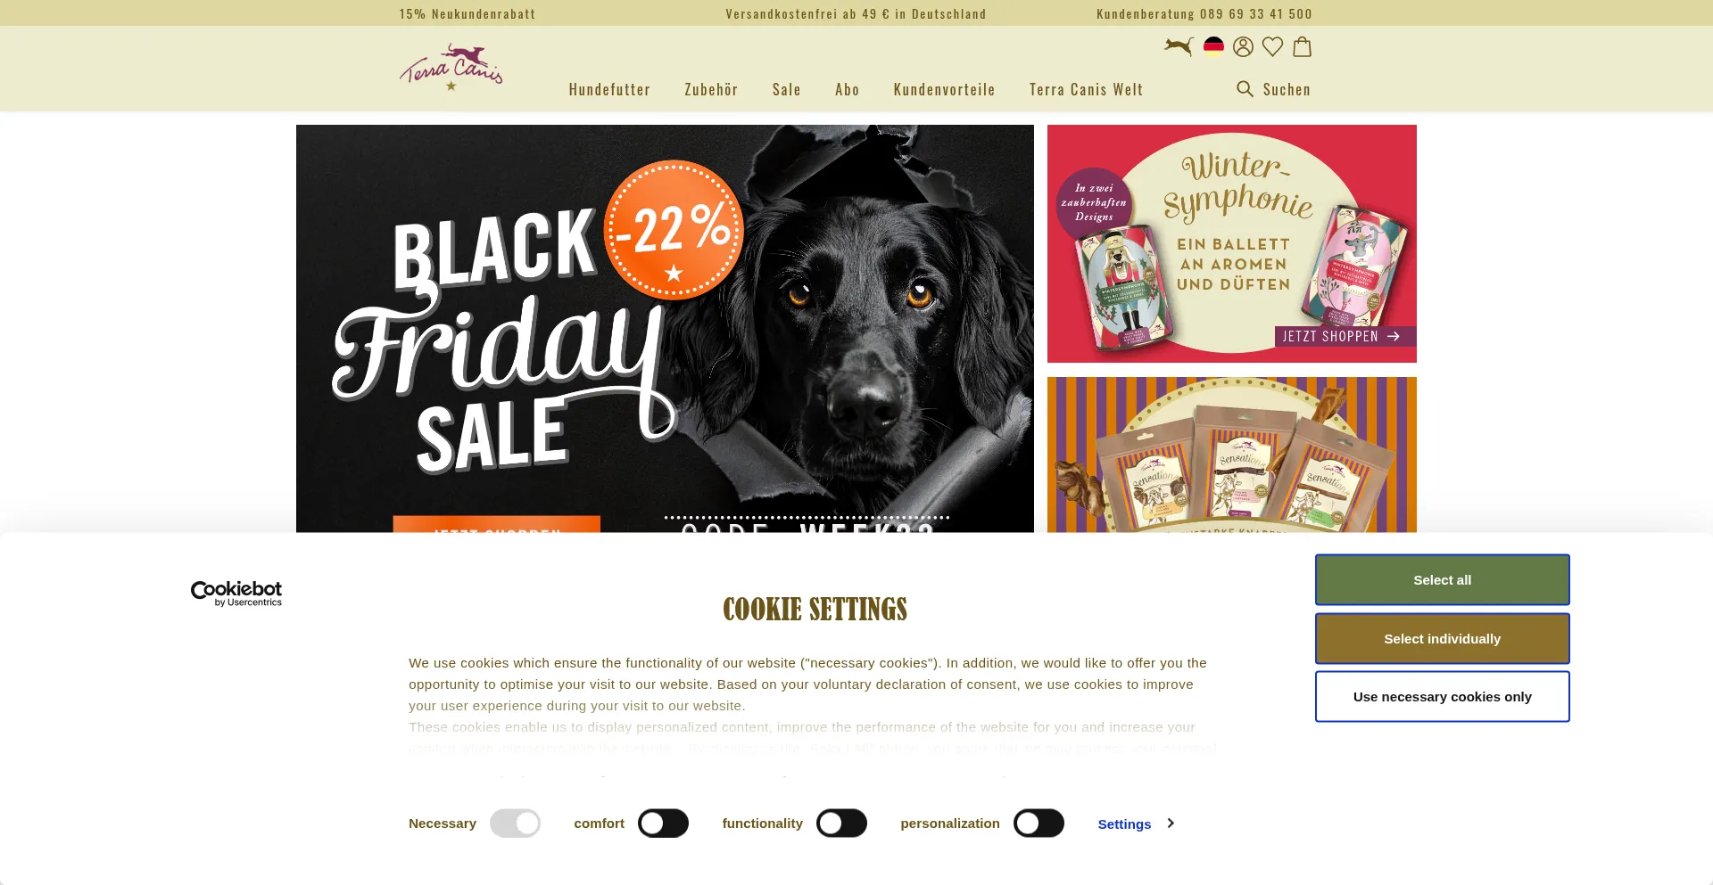Click the search magnifier icon
Image resolution: width=1713 pixels, height=885 pixels.
[1245, 88]
